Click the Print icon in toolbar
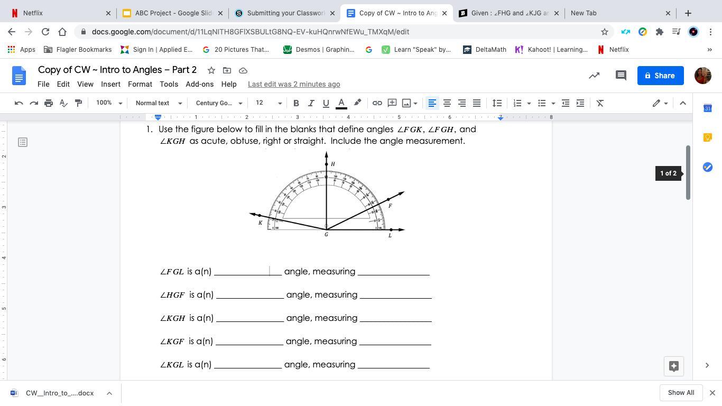Screen dimensions: 722x406 [x=49, y=103]
